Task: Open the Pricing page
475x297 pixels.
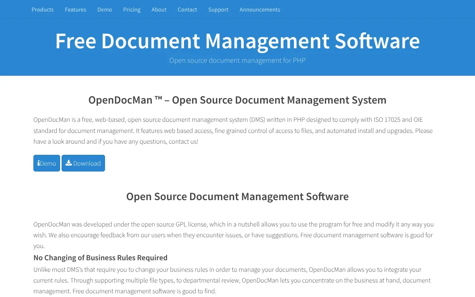Action: point(132,9)
